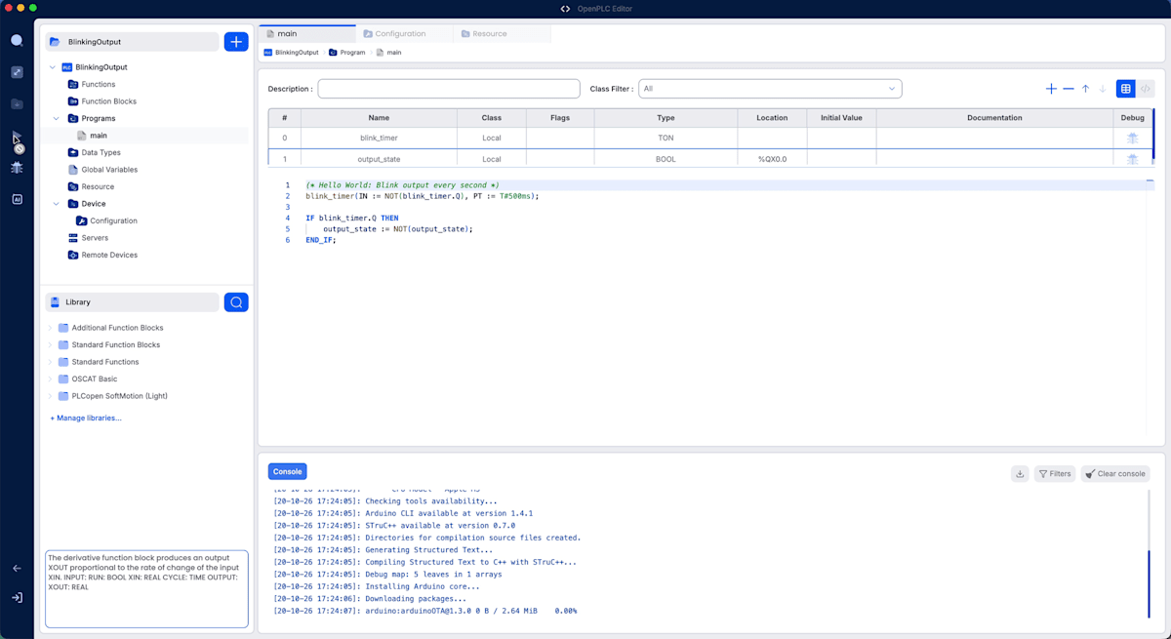Viewport: 1171px width, 639px height.
Task: Switch to the Resource tab
Action: tap(502, 33)
